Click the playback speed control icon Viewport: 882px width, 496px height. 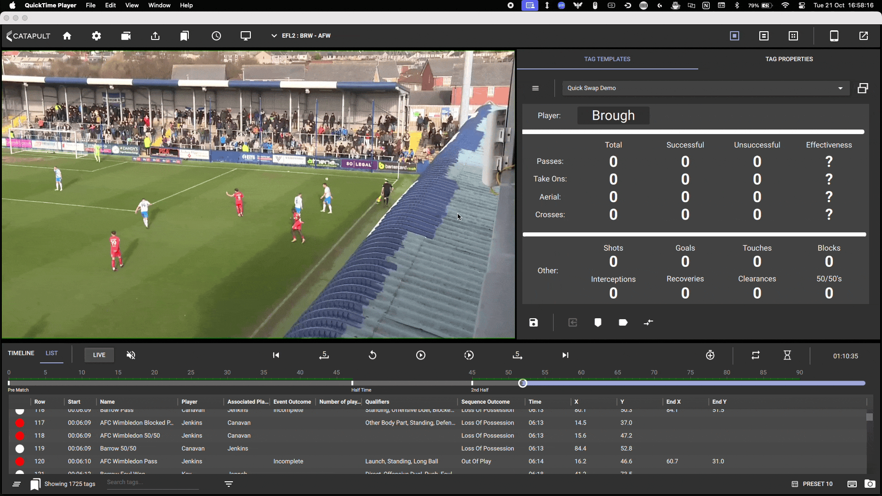tap(469, 355)
